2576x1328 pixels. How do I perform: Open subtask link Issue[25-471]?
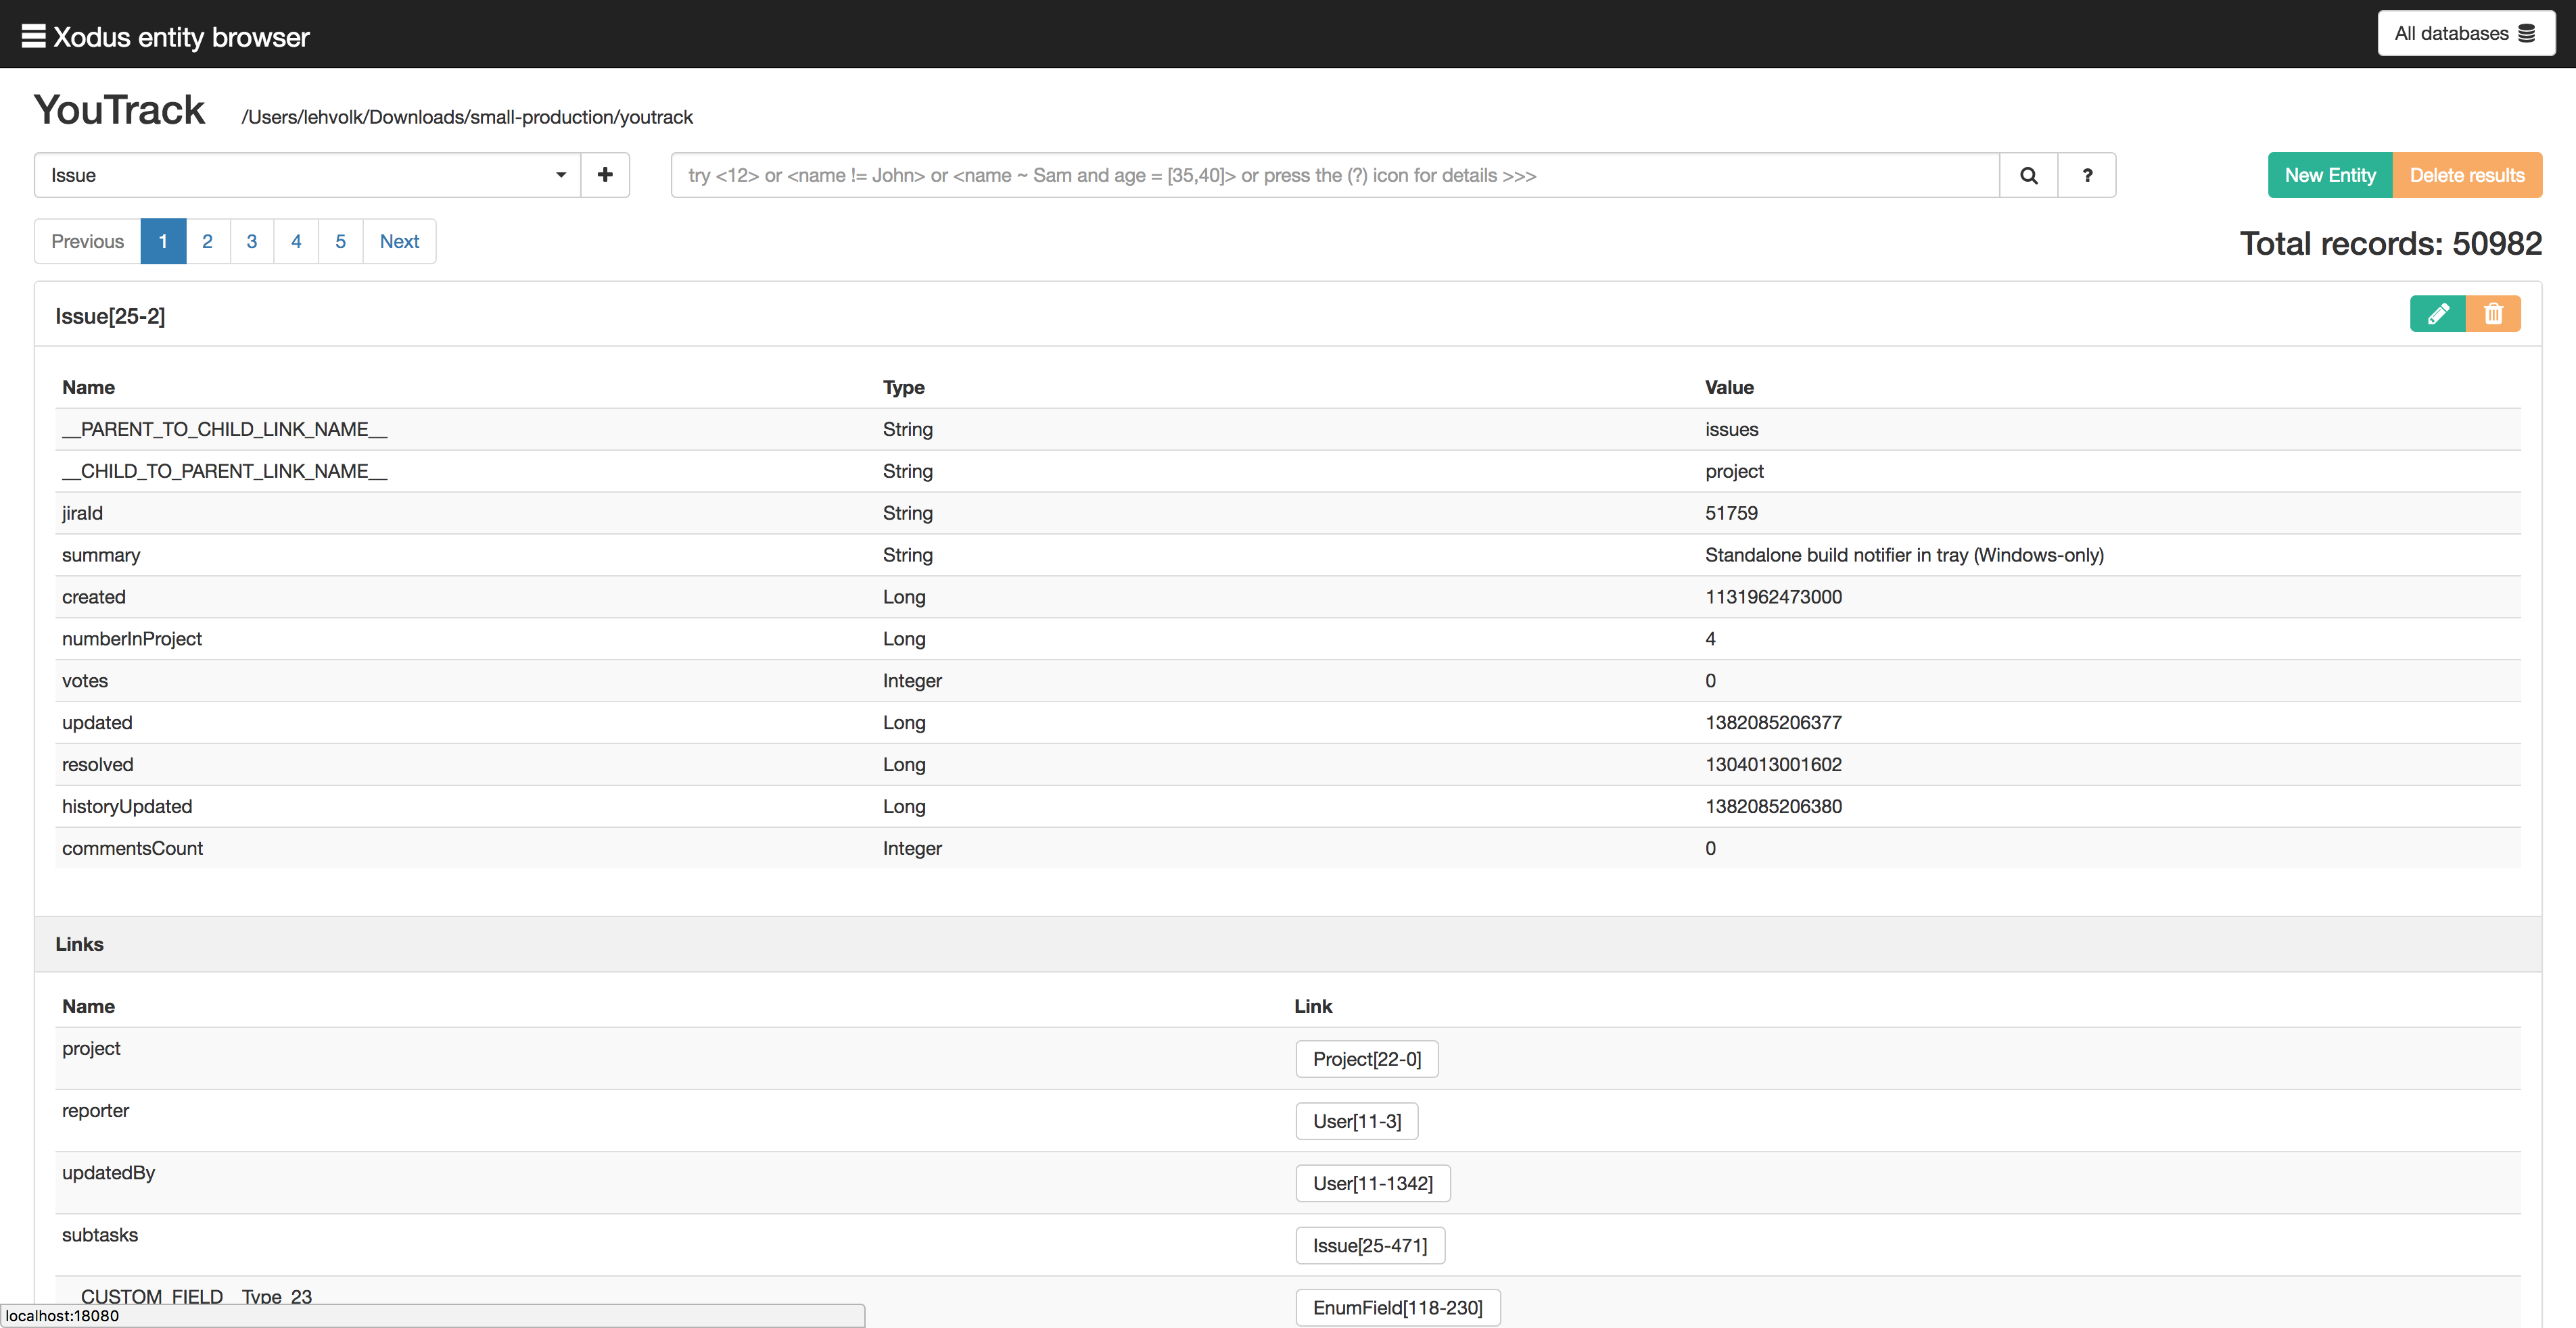[x=1369, y=1245]
